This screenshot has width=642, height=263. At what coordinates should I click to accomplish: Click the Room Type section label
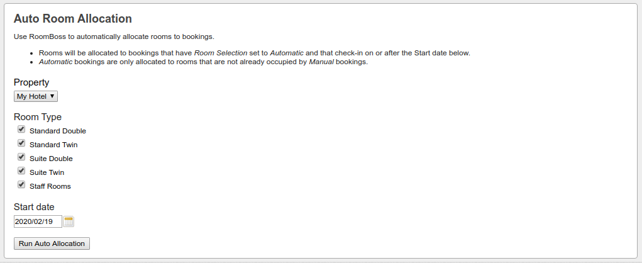38,117
